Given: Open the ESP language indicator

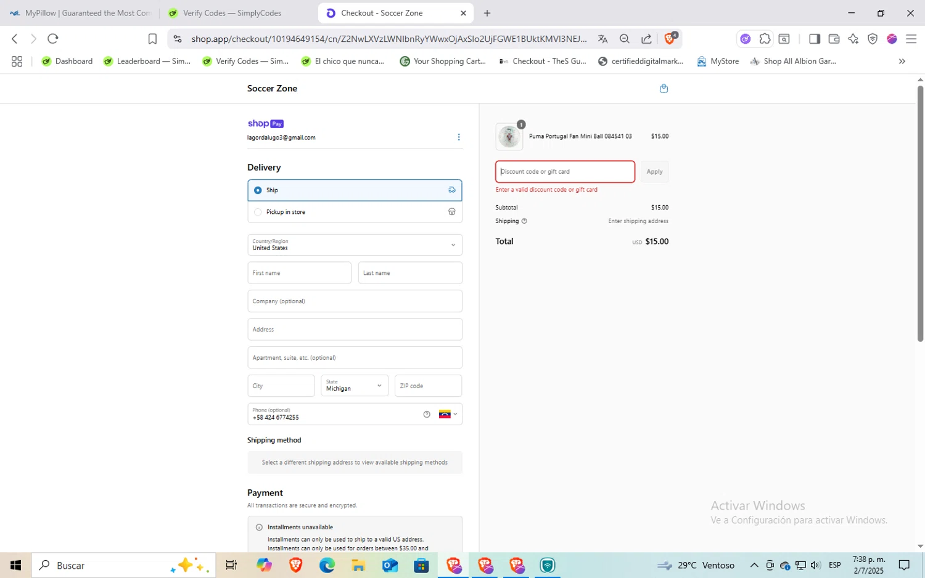Looking at the screenshot, I should coord(835,565).
